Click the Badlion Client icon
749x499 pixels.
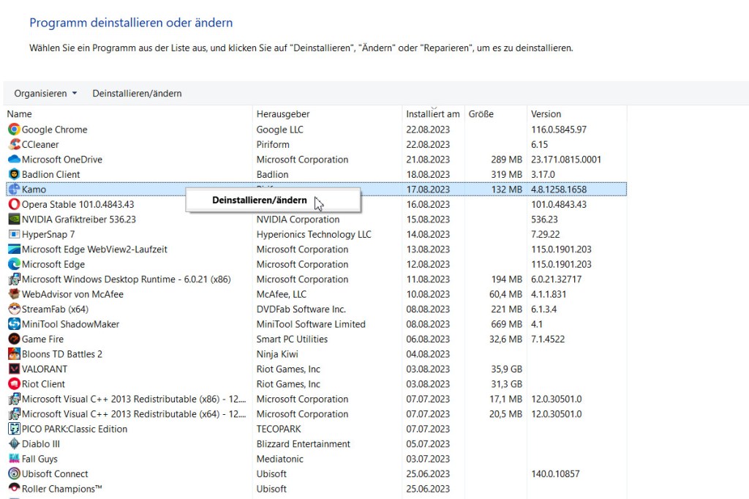pyautogui.click(x=15, y=174)
